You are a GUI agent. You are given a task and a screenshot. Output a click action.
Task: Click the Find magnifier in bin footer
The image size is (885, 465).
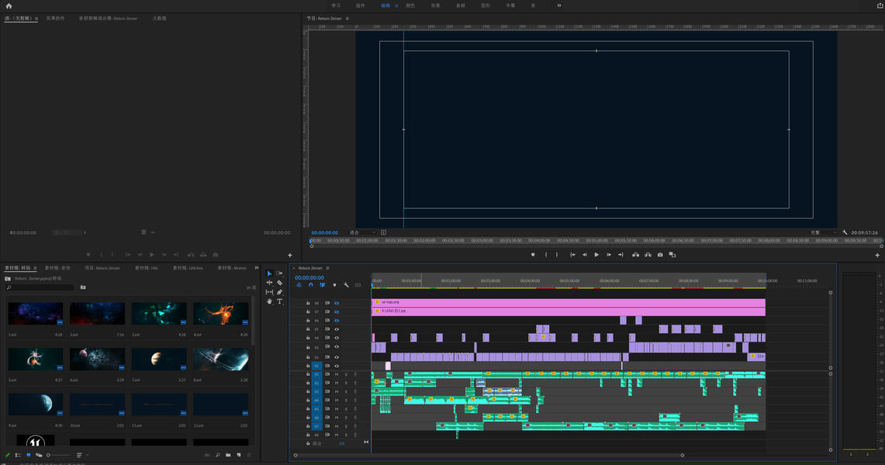coord(218,455)
